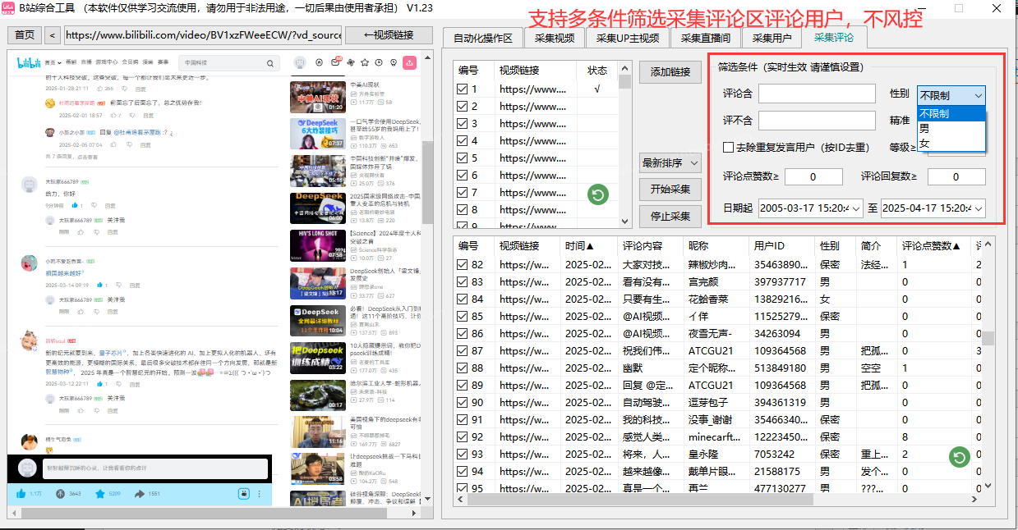Click the green refresh icon in the comment results table
Viewport: 1018px width, 530px height.
tap(959, 457)
